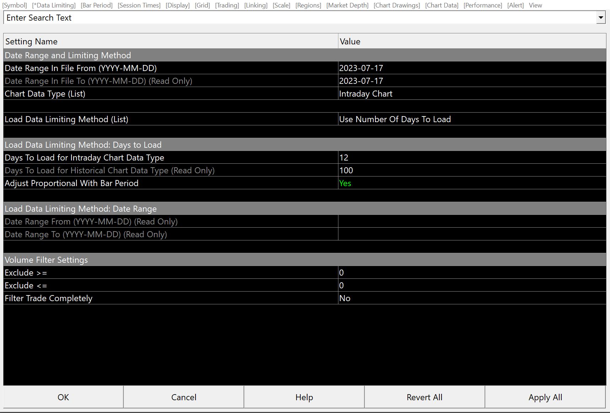Image resolution: width=610 pixels, height=413 pixels.
Task: Select the Load Data Limiting Method (List) name
Action: coord(171,119)
